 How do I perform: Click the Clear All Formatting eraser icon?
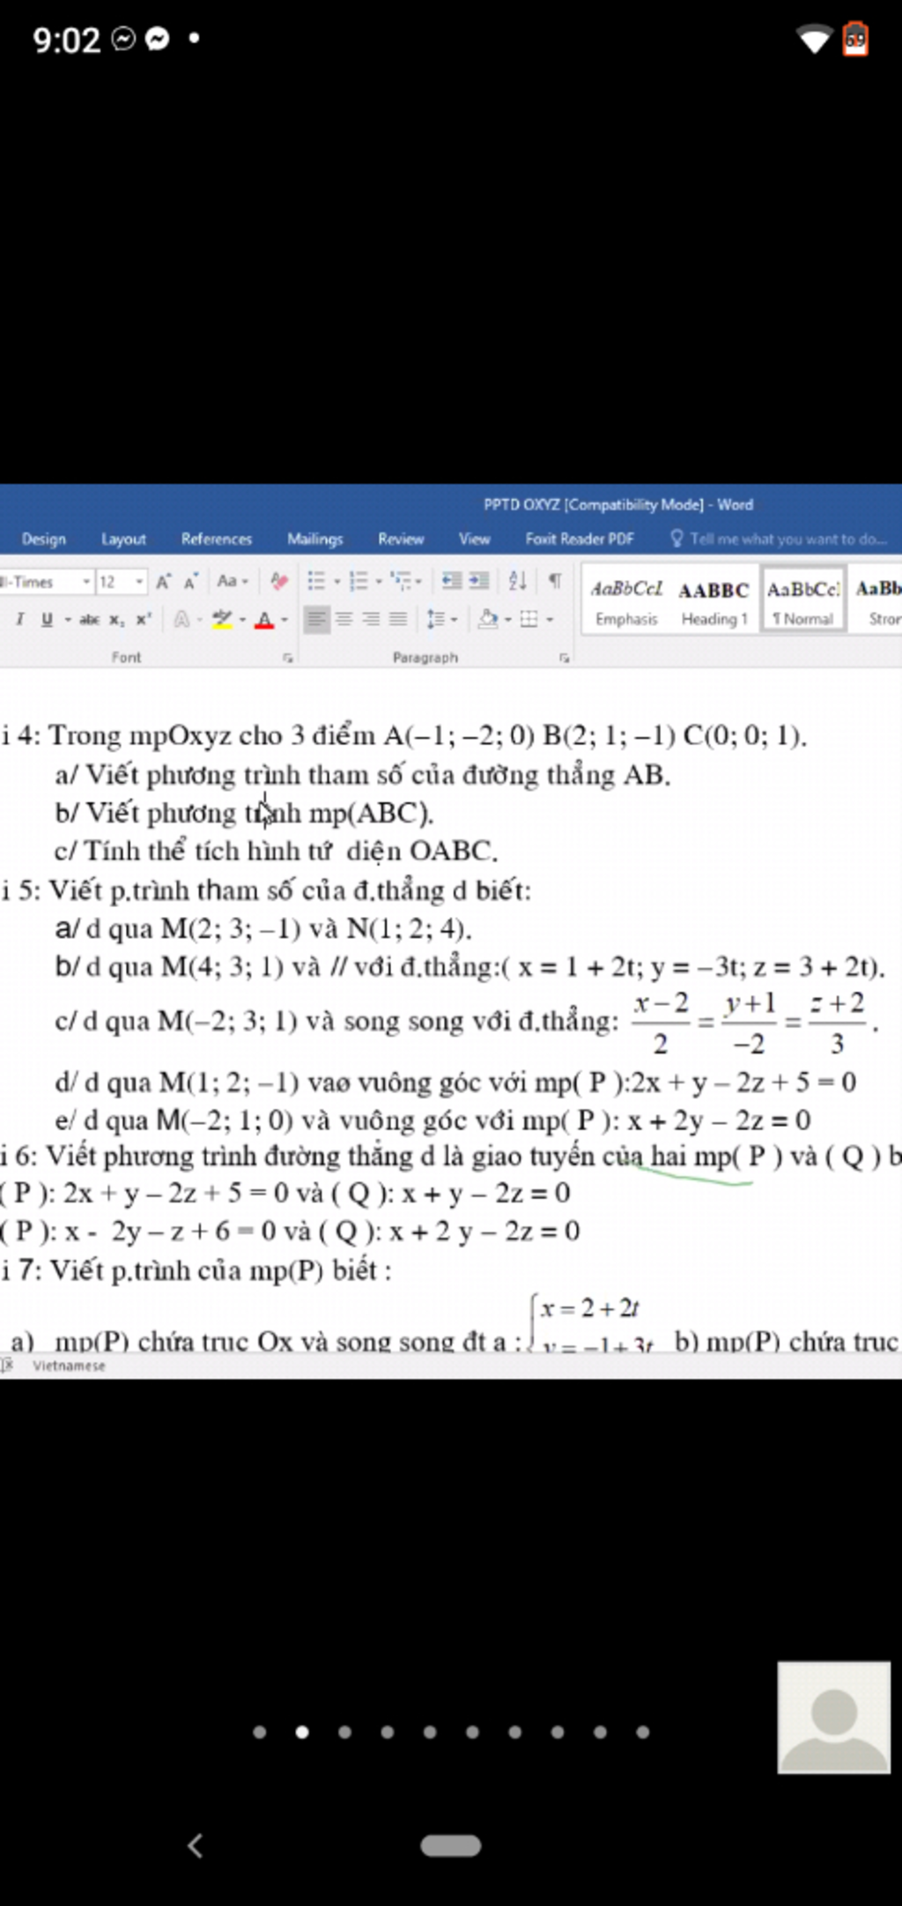click(279, 581)
